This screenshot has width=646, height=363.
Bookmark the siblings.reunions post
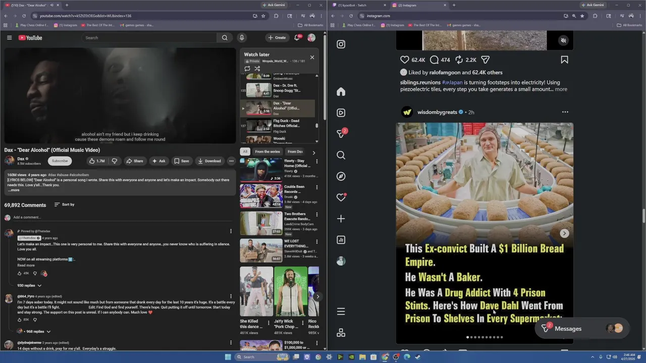click(x=564, y=59)
